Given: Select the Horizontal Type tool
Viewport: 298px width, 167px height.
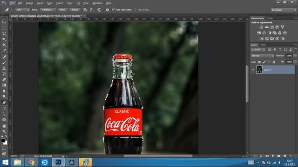Looking at the screenshot, I should click(x=4, y=108).
